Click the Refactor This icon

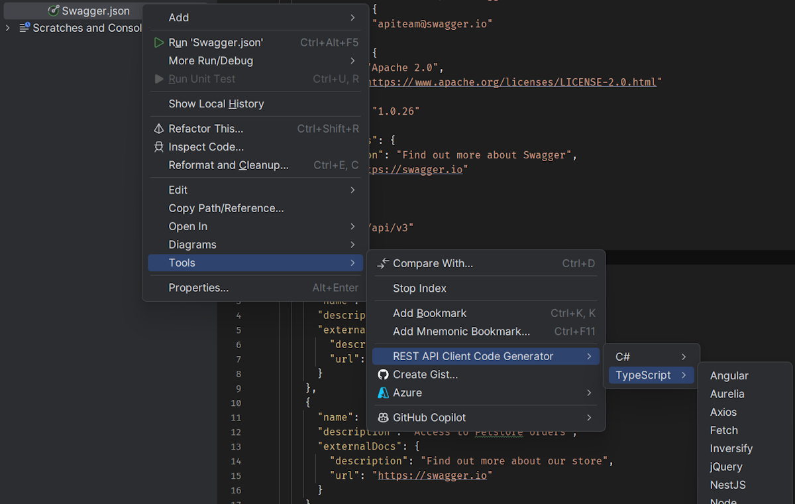158,129
